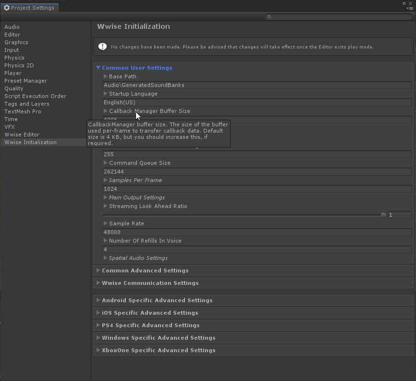
Task: Expand the Spatial Audio Settings arrow
Action: [x=106, y=258]
